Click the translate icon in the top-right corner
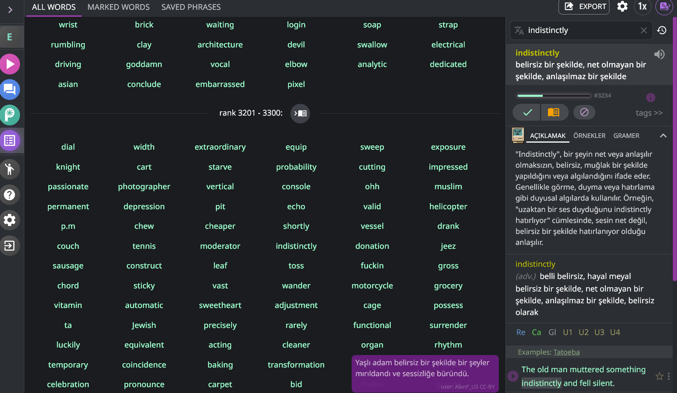Image resolution: width=677 pixels, height=393 pixels. pos(664,7)
